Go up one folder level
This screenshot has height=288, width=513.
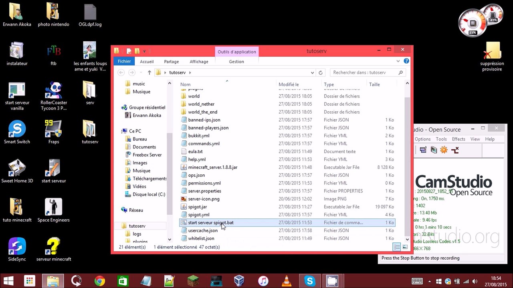click(x=149, y=73)
